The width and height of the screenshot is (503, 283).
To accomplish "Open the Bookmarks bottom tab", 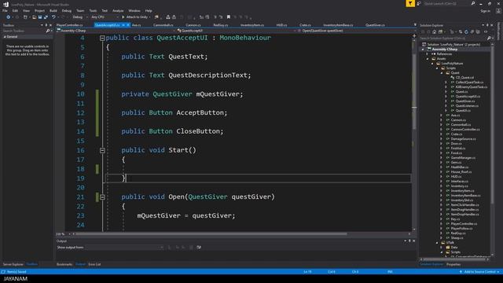I will (x=64, y=264).
